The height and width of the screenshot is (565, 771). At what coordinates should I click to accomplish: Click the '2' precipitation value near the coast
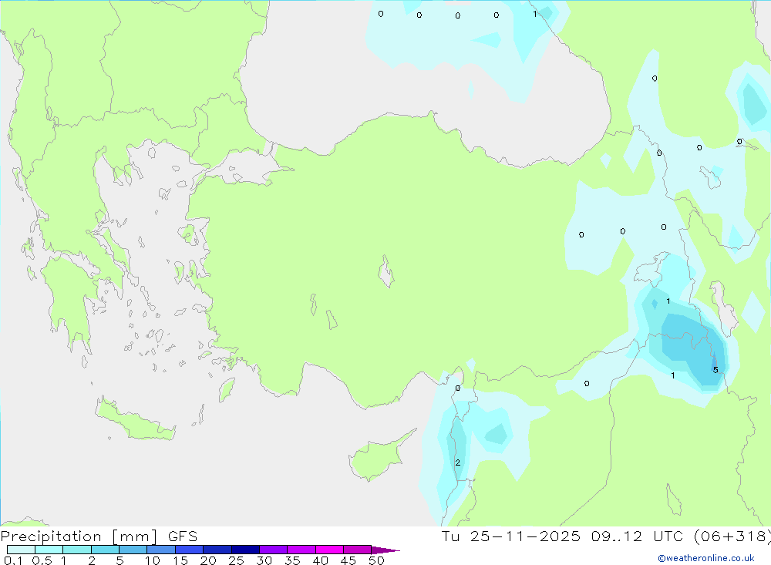(x=458, y=462)
